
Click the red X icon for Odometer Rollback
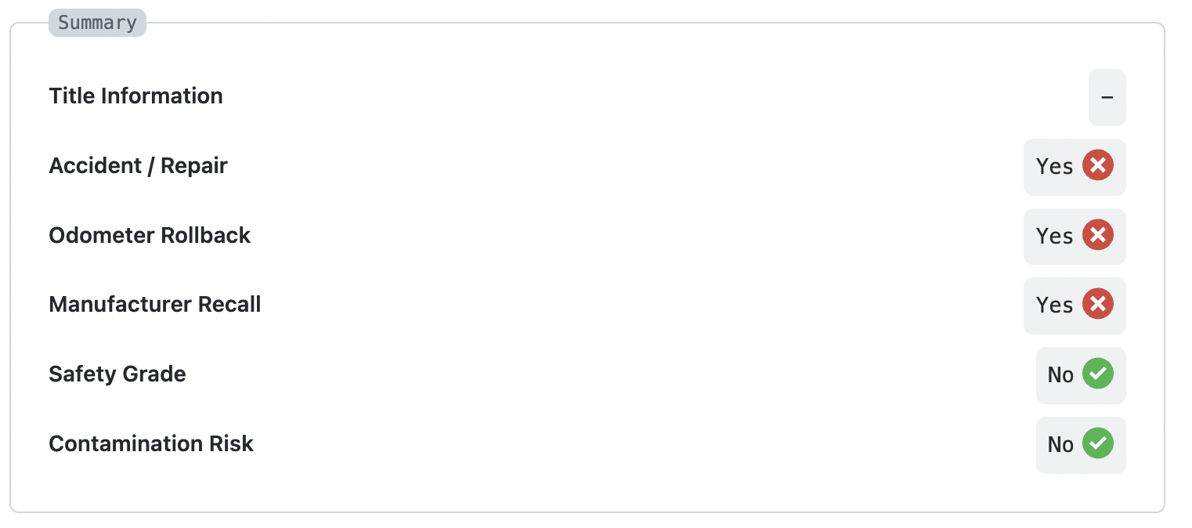click(1097, 235)
